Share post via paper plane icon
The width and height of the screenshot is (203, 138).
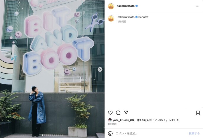(x=126, y=112)
